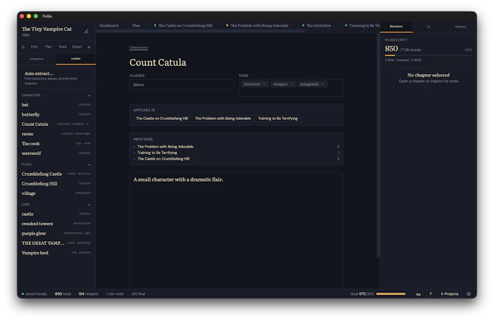Click the tags field empty area
494x321 pixels.
[x=290, y=92]
